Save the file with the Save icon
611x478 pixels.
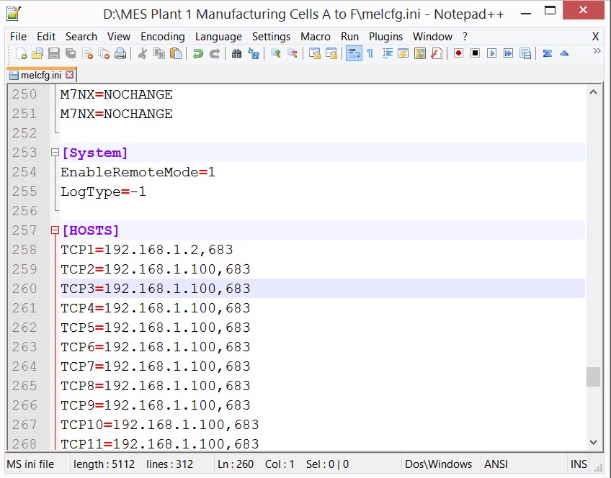tap(54, 53)
